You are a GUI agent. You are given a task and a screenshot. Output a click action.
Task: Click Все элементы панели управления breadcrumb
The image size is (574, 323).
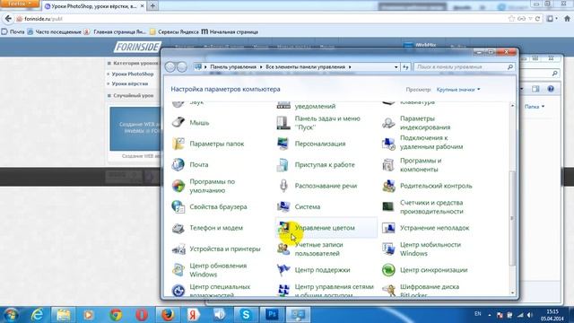click(305, 67)
